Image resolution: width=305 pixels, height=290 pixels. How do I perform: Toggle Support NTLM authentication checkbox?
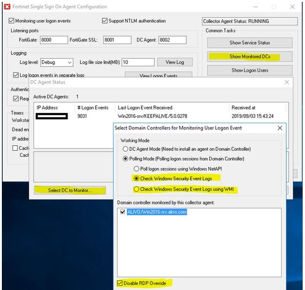[105, 21]
